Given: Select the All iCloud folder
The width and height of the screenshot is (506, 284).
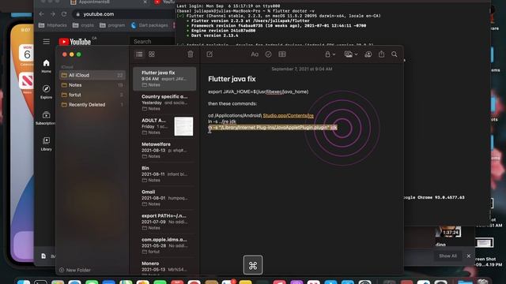Looking at the screenshot, I should click(92, 75).
